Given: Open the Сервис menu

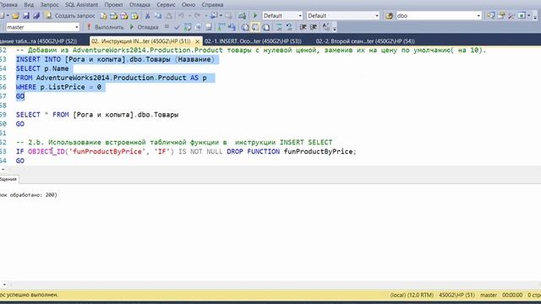Looking at the screenshot, I should pyautogui.click(x=166, y=5).
